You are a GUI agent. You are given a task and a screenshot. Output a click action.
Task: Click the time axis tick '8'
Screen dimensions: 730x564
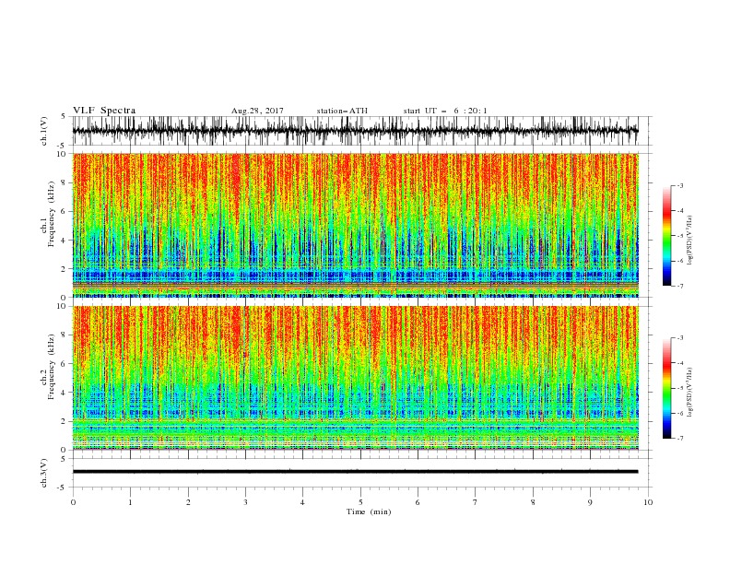click(533, 502)
